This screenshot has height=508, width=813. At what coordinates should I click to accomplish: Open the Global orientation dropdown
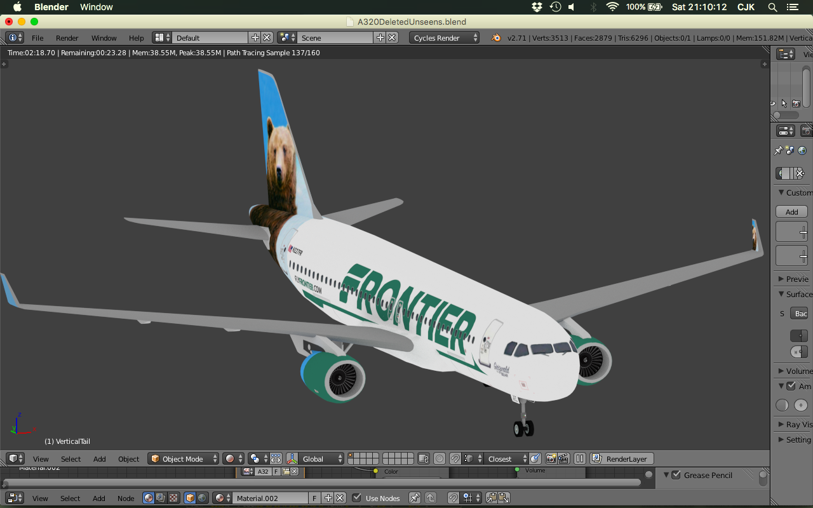point(321,458)
